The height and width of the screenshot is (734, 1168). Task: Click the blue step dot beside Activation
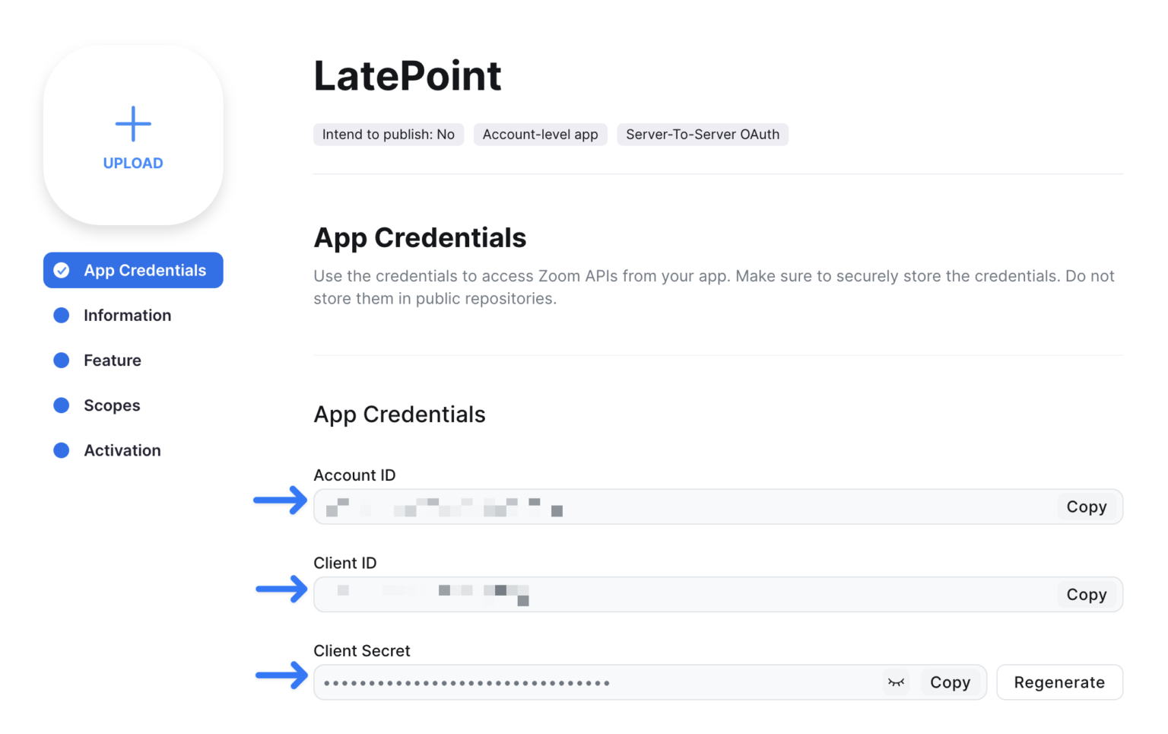[61, 450]
